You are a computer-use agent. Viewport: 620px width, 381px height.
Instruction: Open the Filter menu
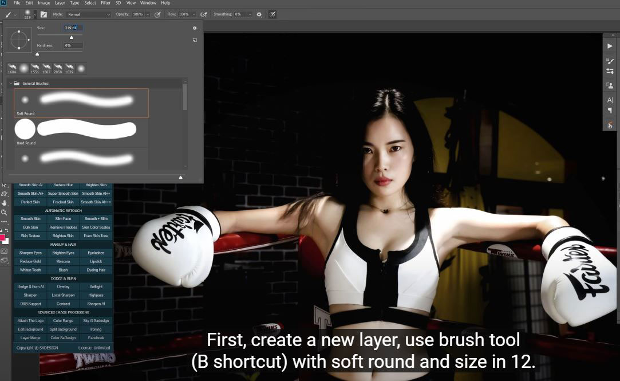point(105,3)
